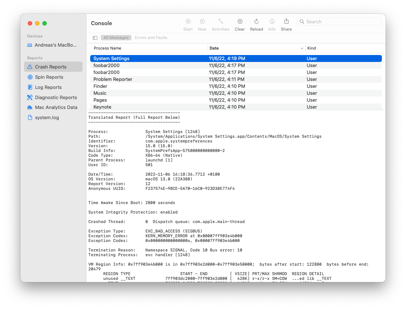
Task: Click the com.apple.systempreferences identifier text
Action: [179, 141]
